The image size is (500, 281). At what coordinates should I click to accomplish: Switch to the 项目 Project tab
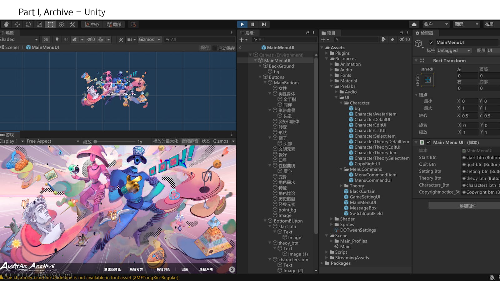coord(328,33)
